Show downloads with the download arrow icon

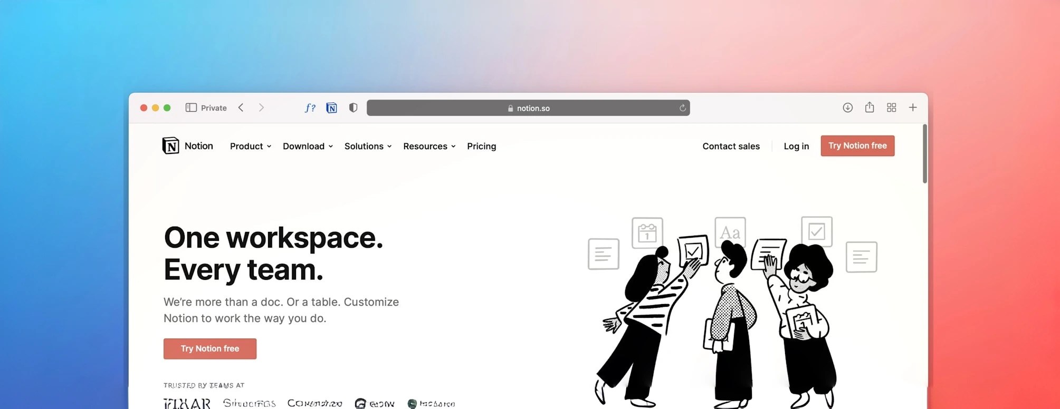coord(847,108)
